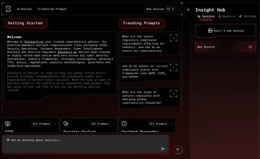Open All Prompts on the CISO card

pos(42,123)
